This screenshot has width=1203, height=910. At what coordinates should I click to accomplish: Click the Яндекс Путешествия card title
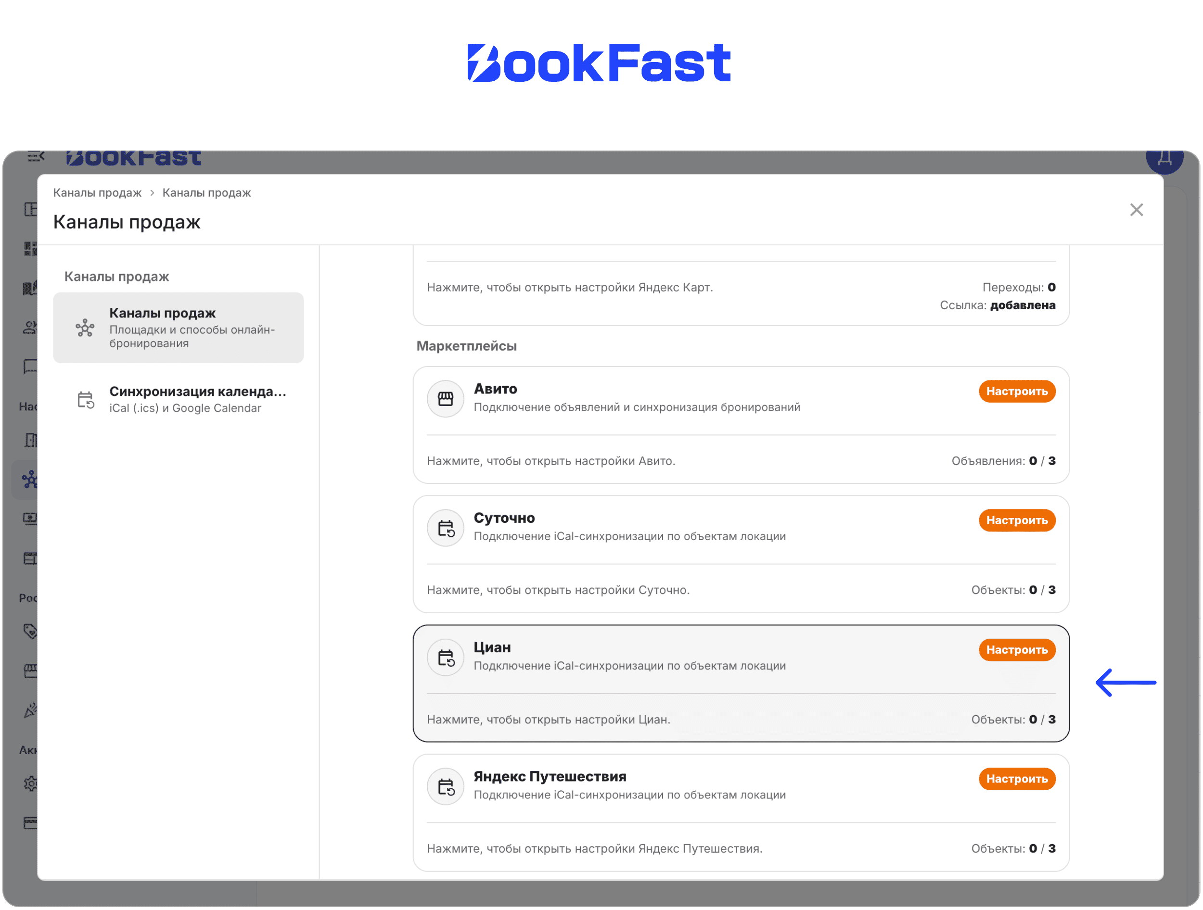(x=550, y=777)
